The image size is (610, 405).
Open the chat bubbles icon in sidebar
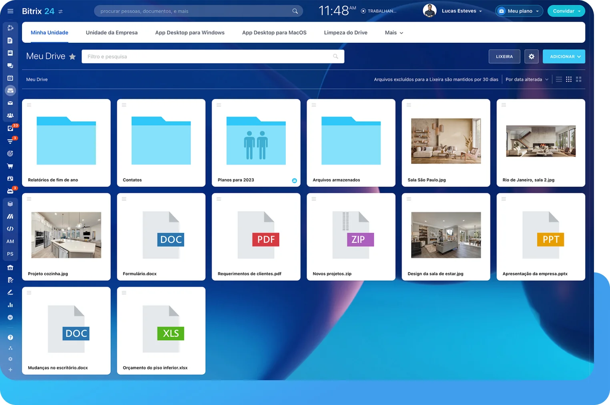10,66
